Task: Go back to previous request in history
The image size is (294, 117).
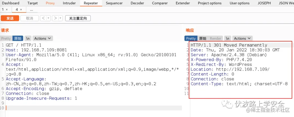Action: click(x=43, y=18)
